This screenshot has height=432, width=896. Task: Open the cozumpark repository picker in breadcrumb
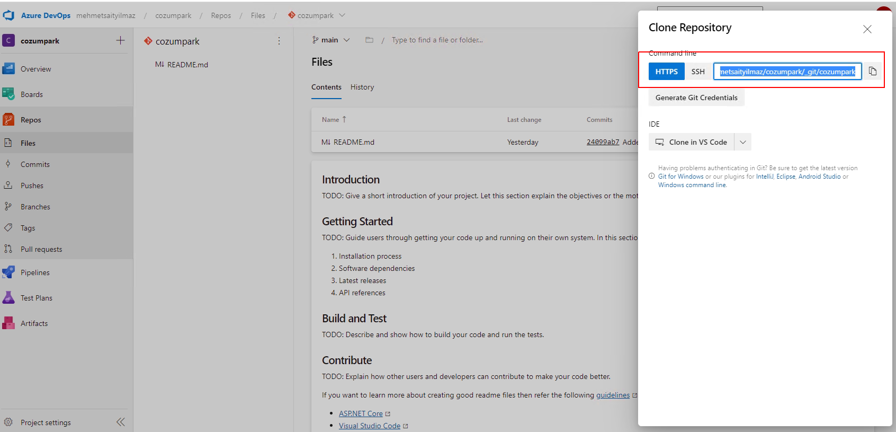[x=317, y=15]
